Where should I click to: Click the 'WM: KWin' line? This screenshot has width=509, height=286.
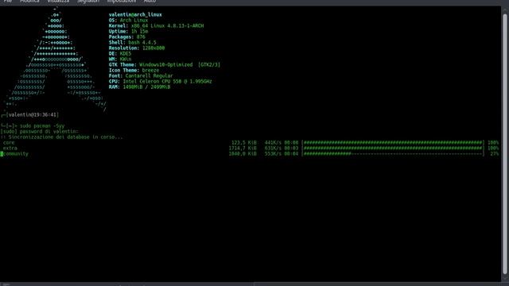click(120, 60)
